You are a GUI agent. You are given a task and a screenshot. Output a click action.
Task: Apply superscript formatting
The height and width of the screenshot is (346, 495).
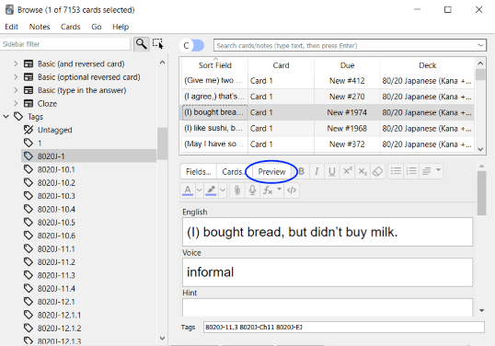[347, 171]
